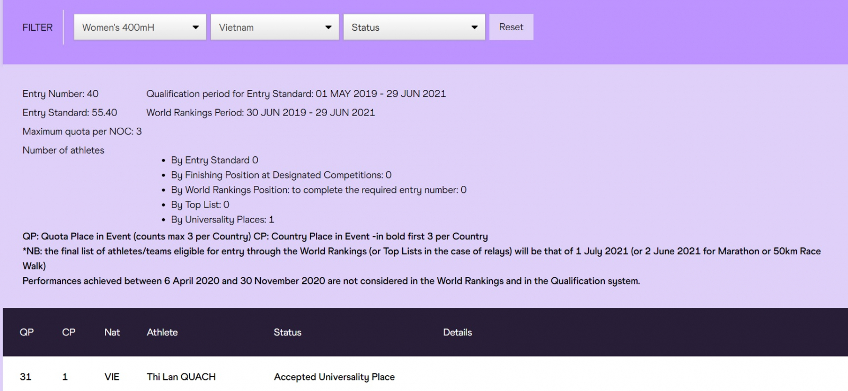Click the Accepted Universality Place status cell
This screenshot has height=391, width=848.
(x=334, y=377)
